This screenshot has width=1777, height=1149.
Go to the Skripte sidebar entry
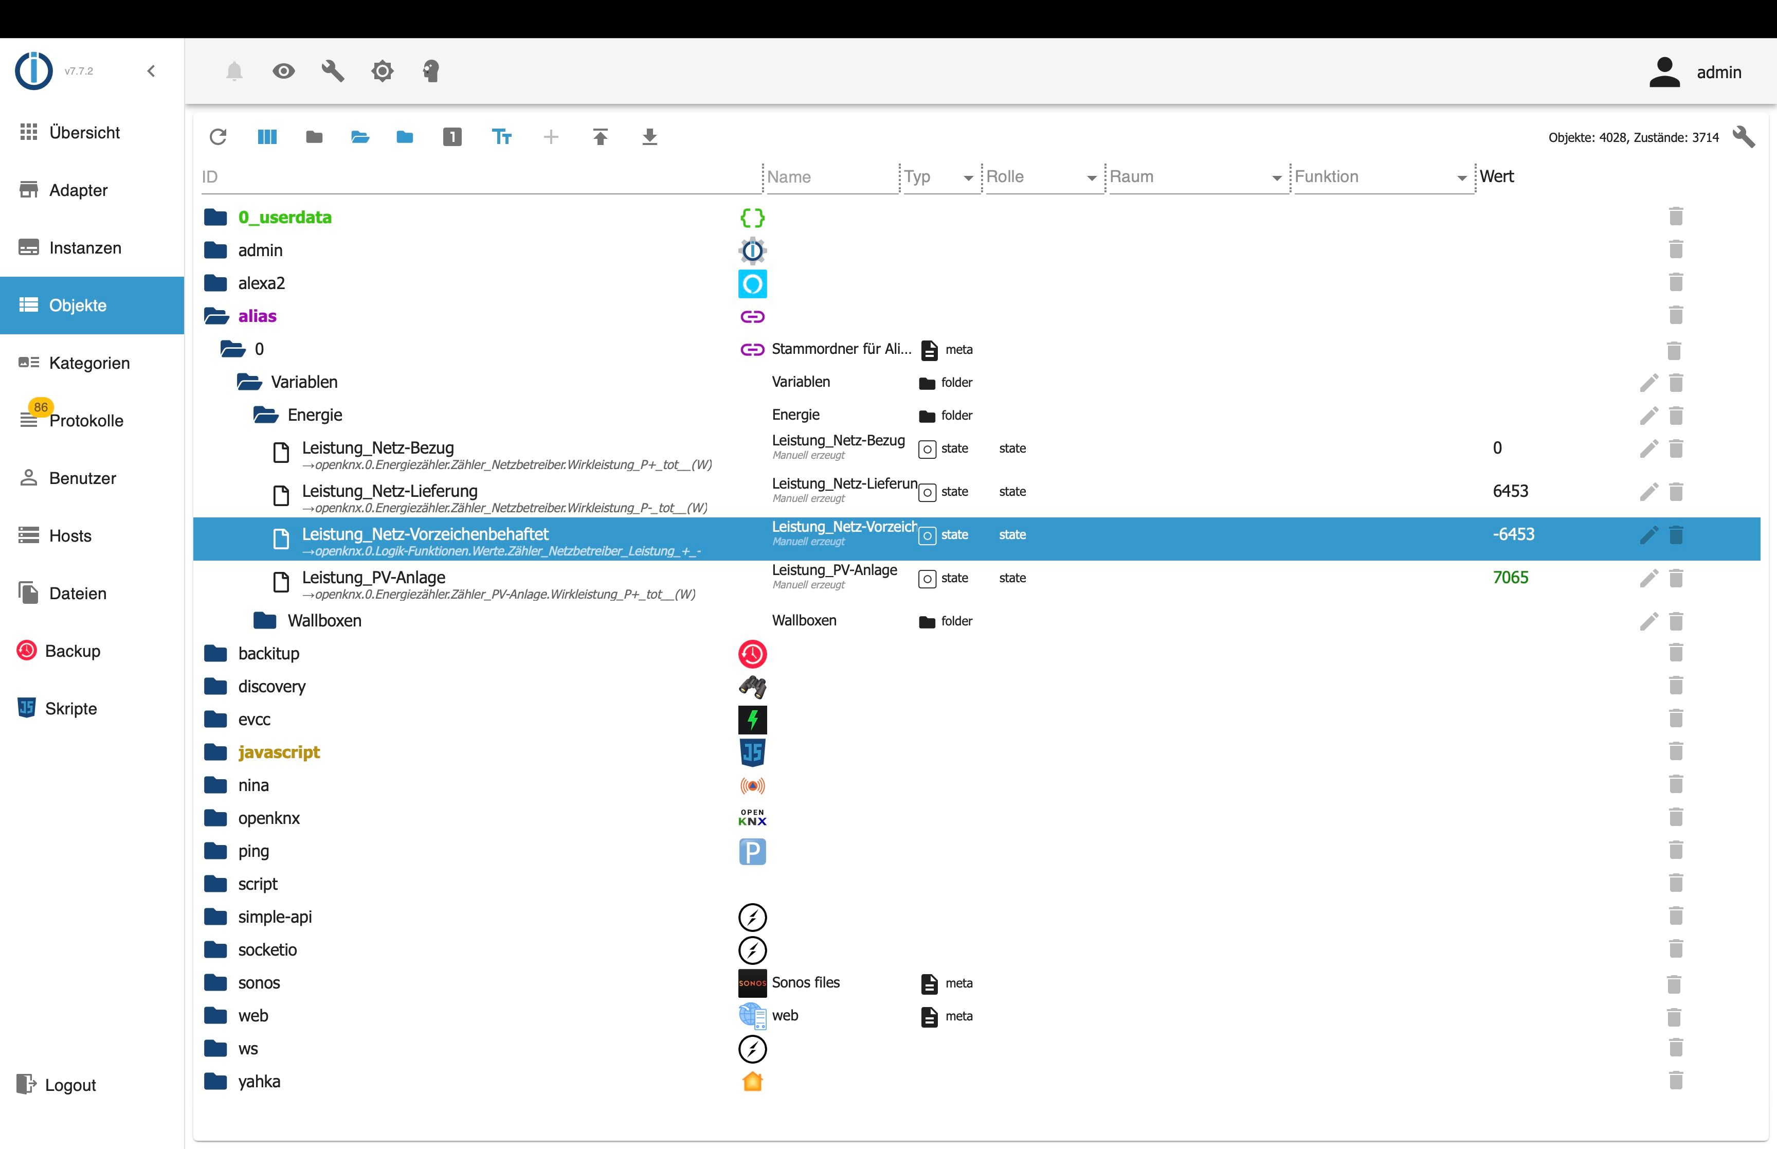pyautogui.click(x=71, y=708)
